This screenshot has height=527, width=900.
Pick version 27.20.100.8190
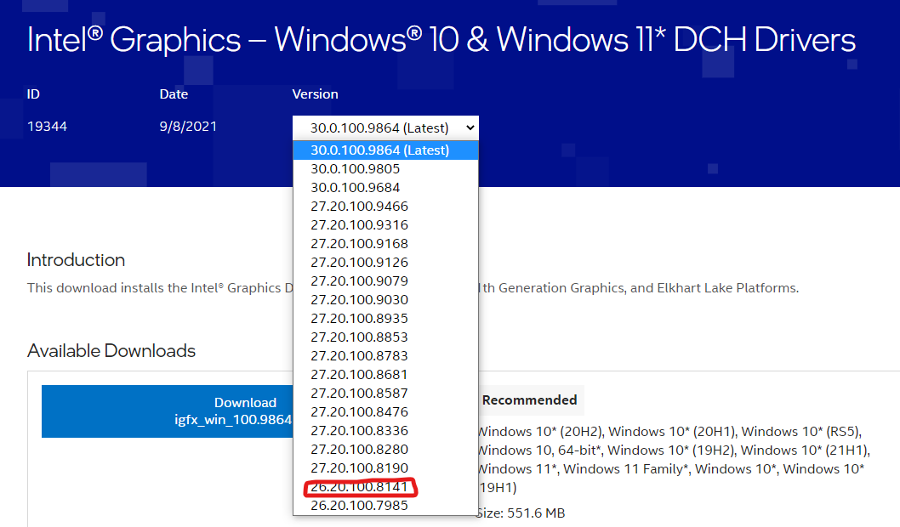(385, 468)
